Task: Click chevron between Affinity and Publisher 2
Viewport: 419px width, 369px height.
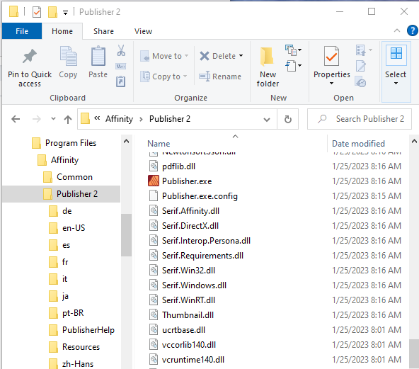Action: [x=141, y=119]
